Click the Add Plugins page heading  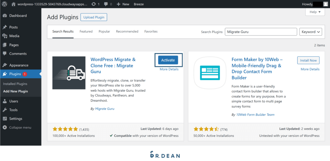point(63,17)
